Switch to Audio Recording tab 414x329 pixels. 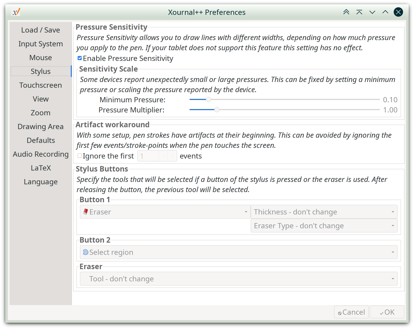click(x=41, y=154)
